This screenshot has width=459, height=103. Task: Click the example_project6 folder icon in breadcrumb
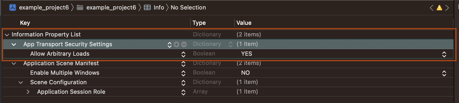click(x=80, y=7)
